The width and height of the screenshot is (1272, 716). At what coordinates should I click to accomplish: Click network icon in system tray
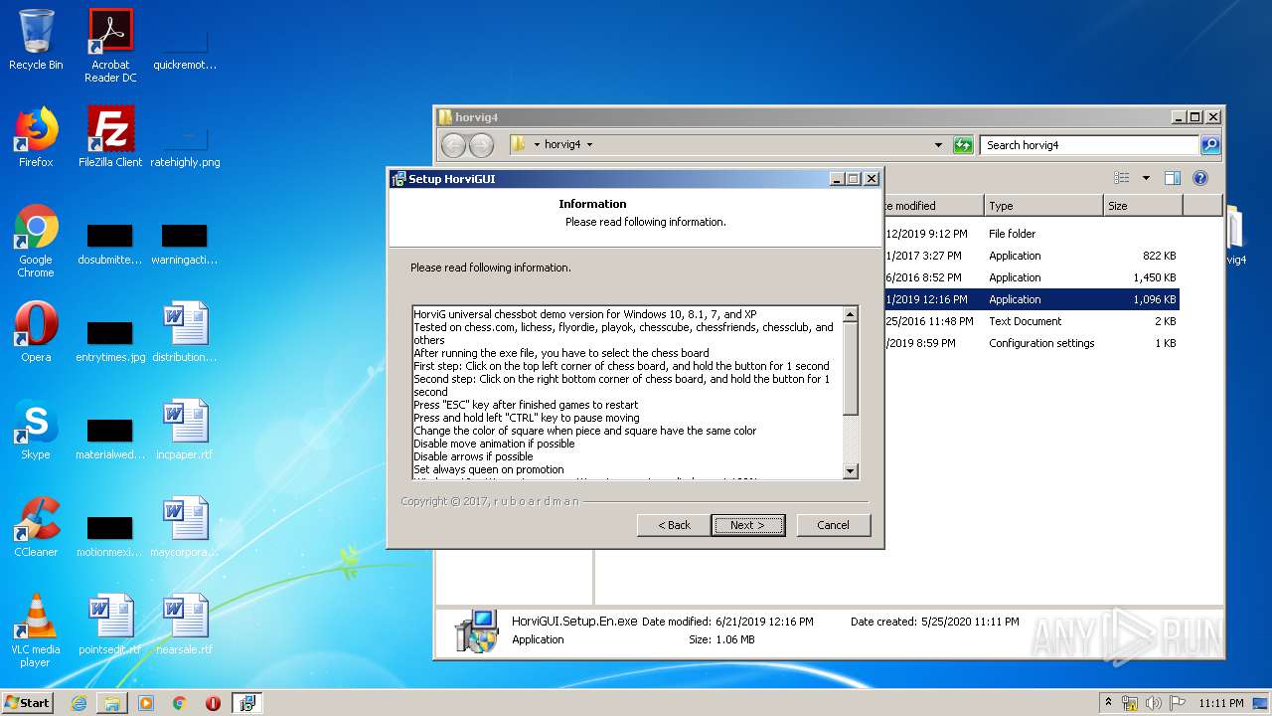click(x=1130, y=703)
